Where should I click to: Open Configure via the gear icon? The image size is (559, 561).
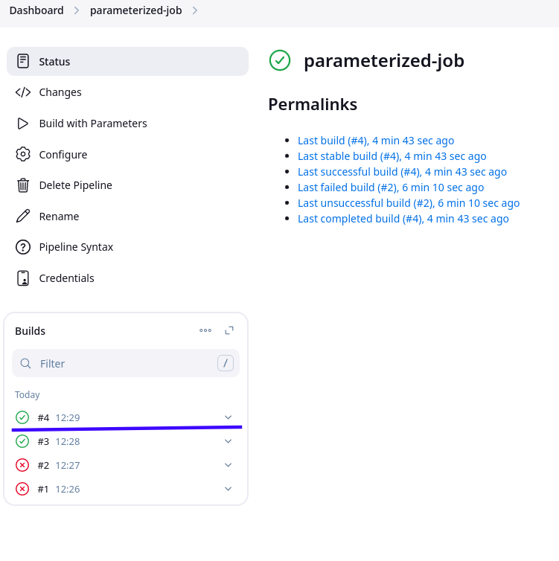pyautogui.click(x=23, y=155)
